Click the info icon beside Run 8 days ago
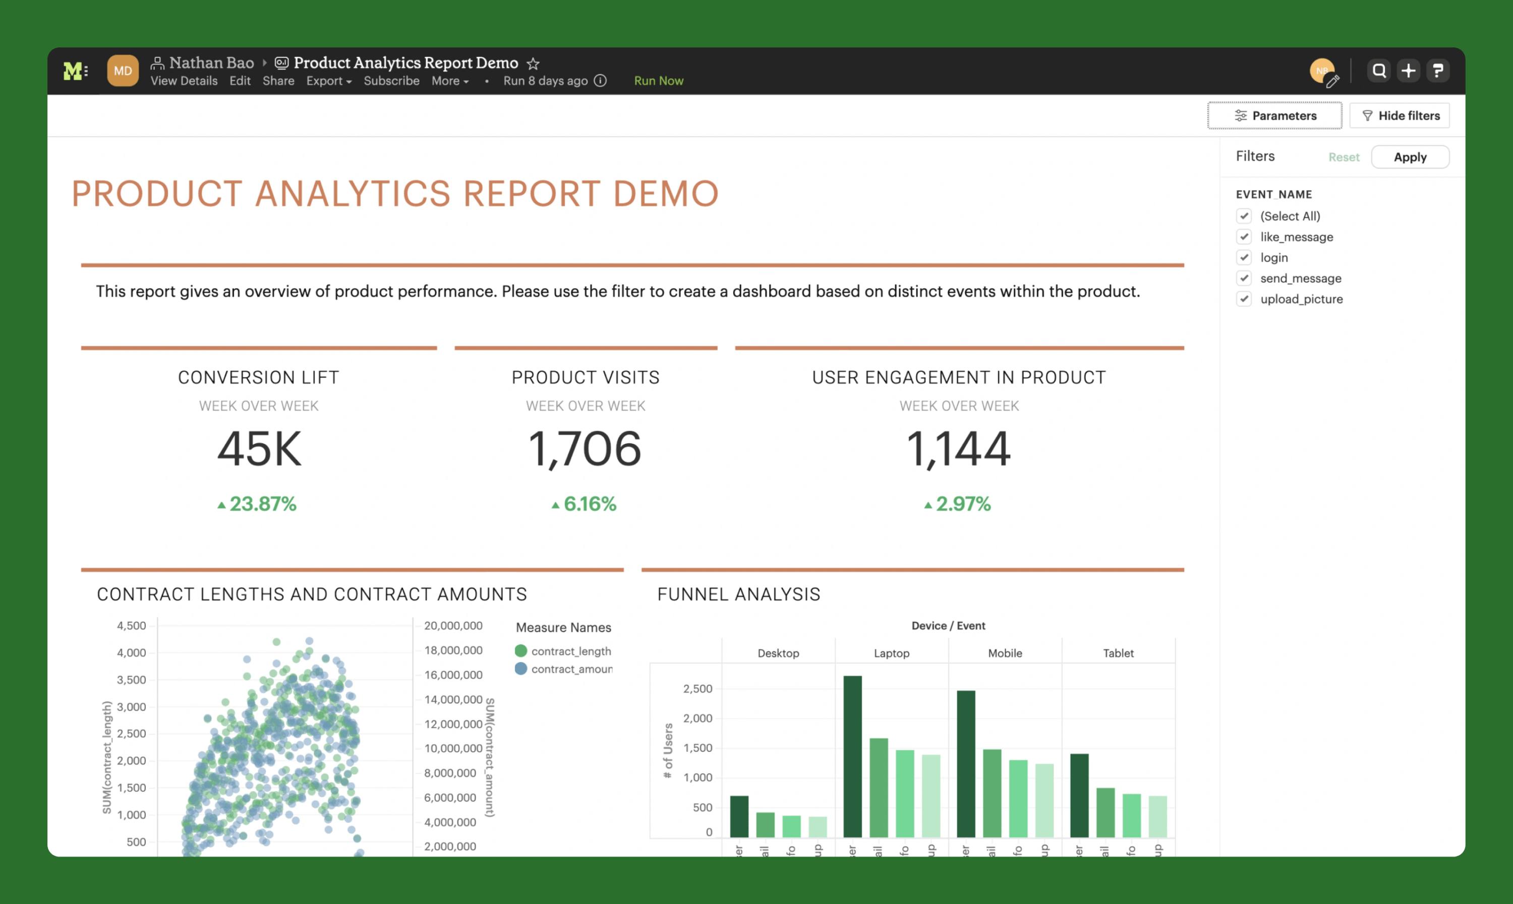Screen dimensions: 1513x904 click(601, 80)
